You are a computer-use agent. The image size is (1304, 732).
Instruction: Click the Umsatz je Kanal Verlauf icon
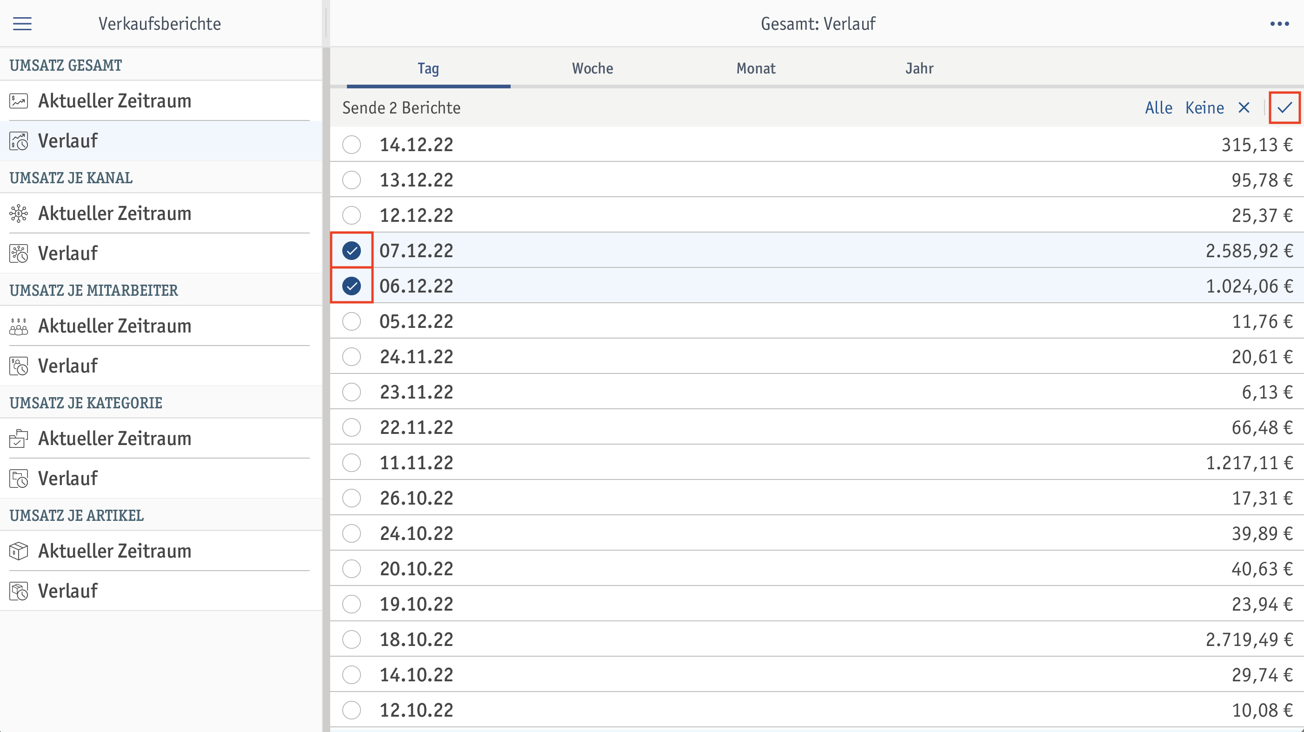19,253
